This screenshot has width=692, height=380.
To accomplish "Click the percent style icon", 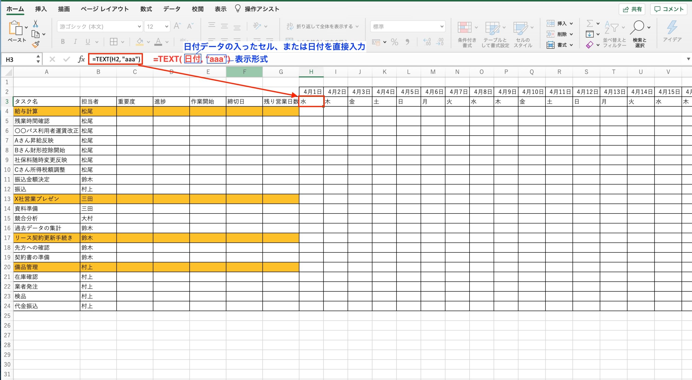I will [394, 42].
